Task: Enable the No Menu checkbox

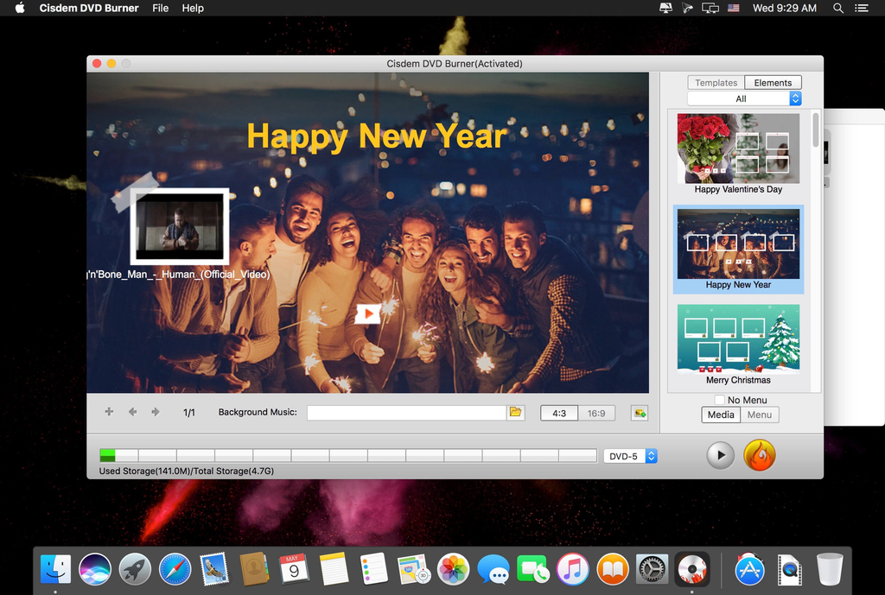Action: [x=719, y=400]
